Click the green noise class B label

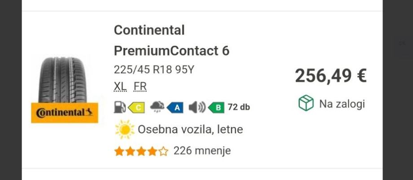216,107
